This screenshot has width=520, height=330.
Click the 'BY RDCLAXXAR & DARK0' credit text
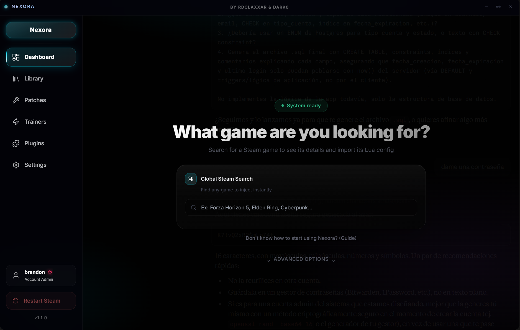pos(260,7)
